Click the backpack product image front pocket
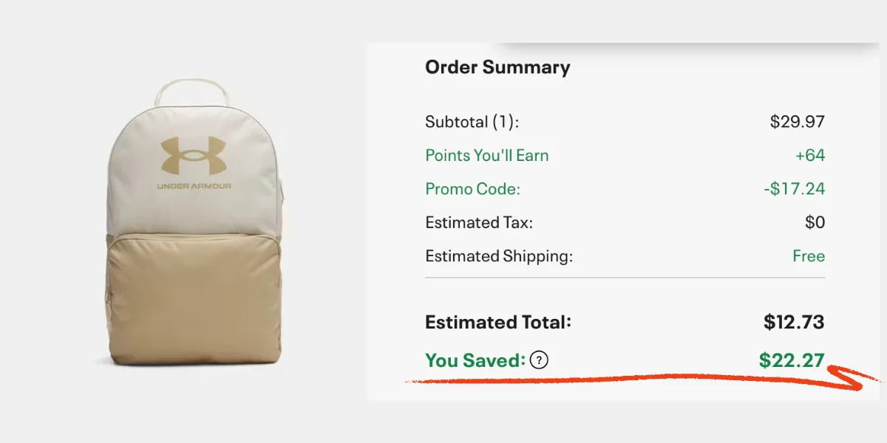The width and height of the screenshot is (887, 443). [x=194, y=295]
